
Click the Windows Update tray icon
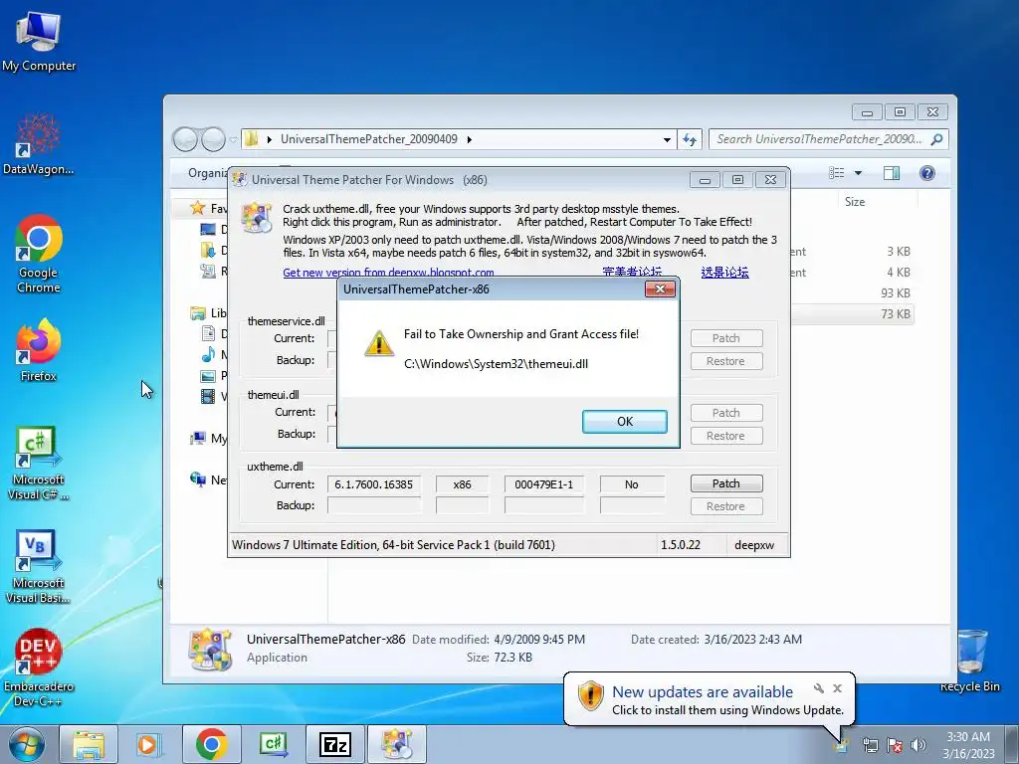coord(842,745)
